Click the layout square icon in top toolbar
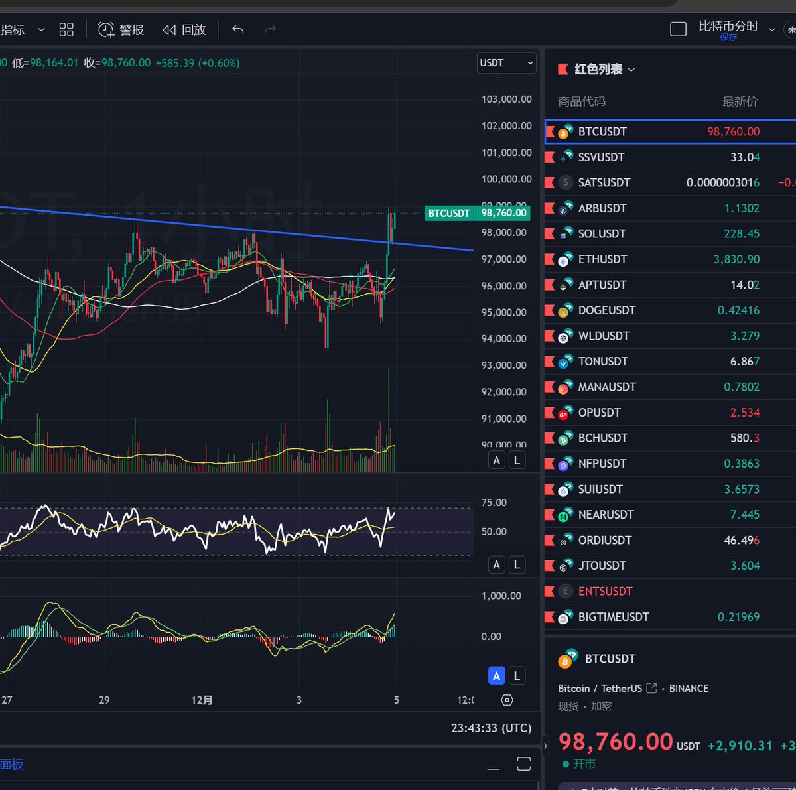The height and width of the screenshot is (790, 796). click(678, 29)
